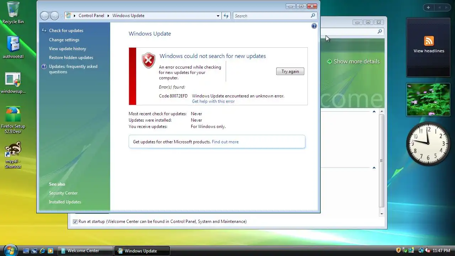Image resolution: width=455 pixels, height=256 pixels.
Task: Click the Forward navigation arrow in Windows Update
Action: point(54,16)
